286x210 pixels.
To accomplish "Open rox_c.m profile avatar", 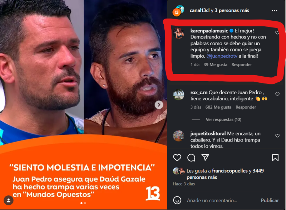I will coord(178,94).
